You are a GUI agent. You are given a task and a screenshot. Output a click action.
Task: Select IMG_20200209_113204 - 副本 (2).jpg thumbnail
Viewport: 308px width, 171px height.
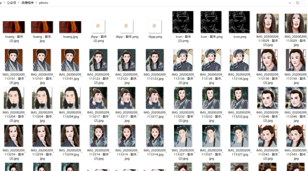click(14, 98)
